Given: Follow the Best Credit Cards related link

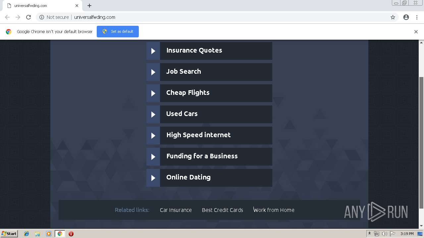Looking at the screenshot, I should tap(223, 210).
